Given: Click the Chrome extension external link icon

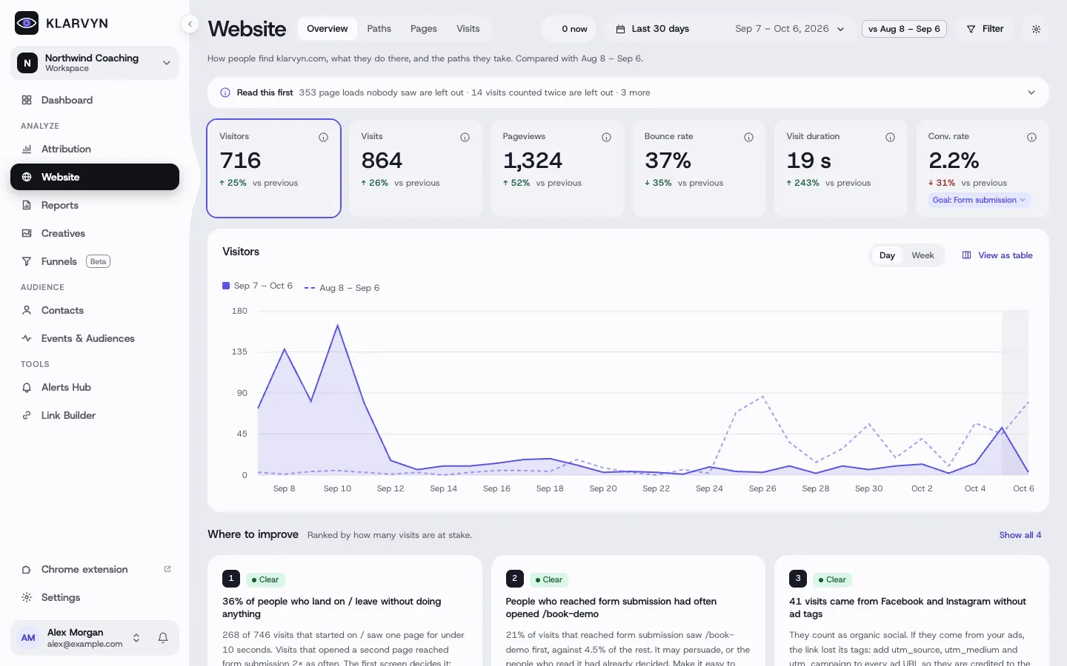Looking at the screenshot, I should (x=167, y=569).
